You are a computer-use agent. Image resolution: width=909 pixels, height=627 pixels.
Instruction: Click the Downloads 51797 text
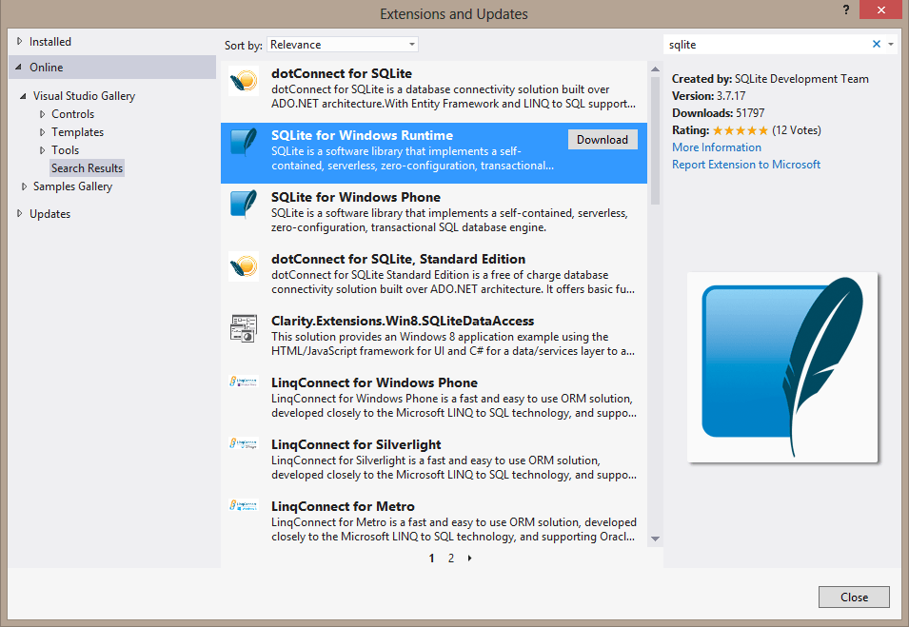point(719,113)
